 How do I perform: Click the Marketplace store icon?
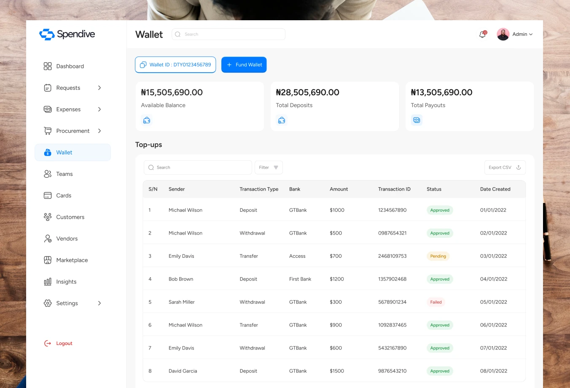click(48, 260)
